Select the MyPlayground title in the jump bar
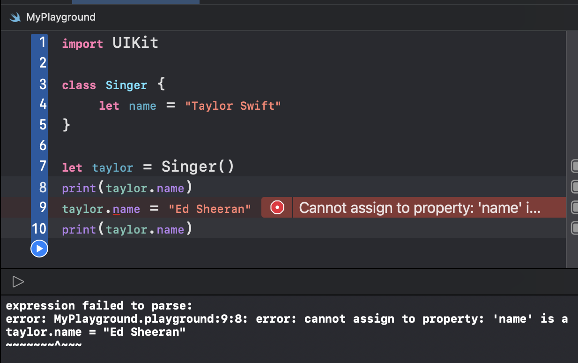Viewport: 578px width, 363px height. (x=61, y=17)
